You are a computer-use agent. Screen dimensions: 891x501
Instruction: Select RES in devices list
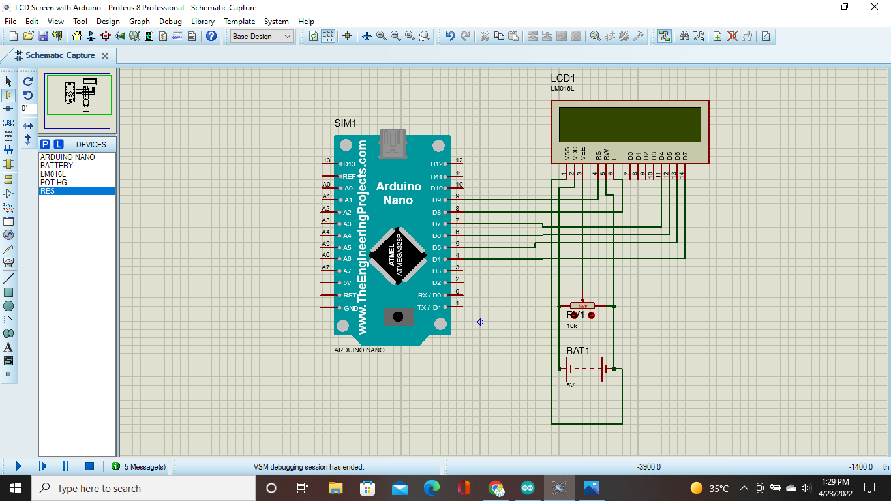77,191
